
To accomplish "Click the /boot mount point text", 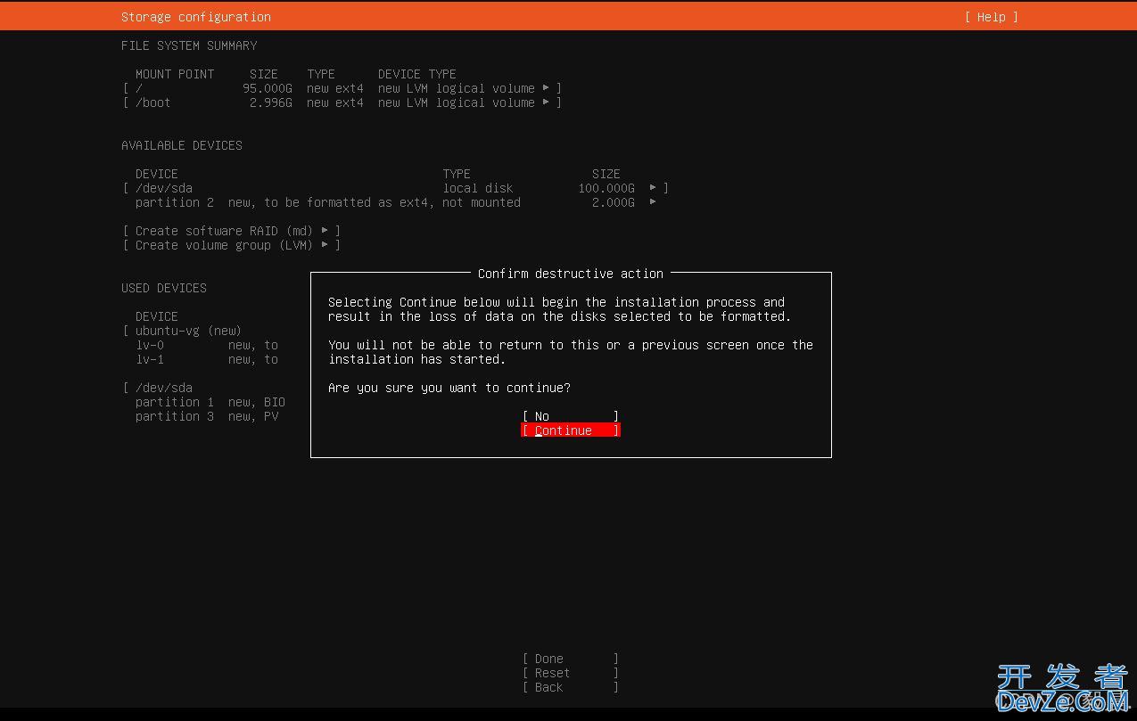I will 152,102.
